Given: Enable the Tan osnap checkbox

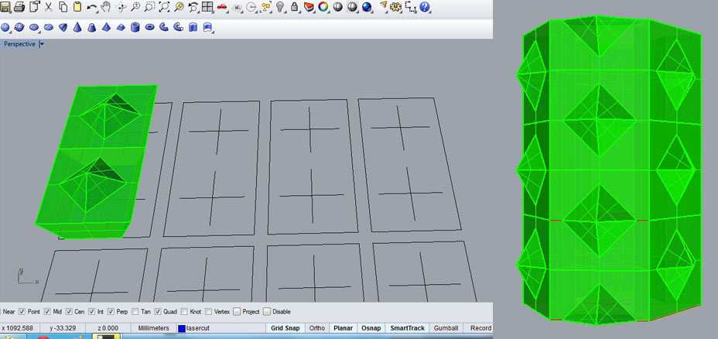Looking at the screenshot, I should [135, 311].
